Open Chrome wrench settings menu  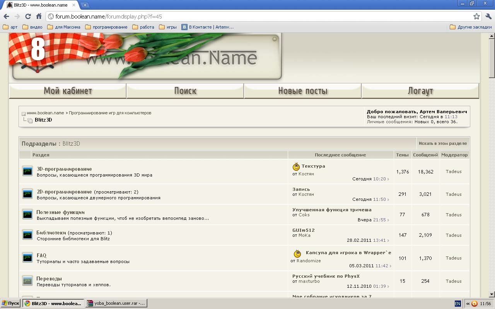point(488,16)
